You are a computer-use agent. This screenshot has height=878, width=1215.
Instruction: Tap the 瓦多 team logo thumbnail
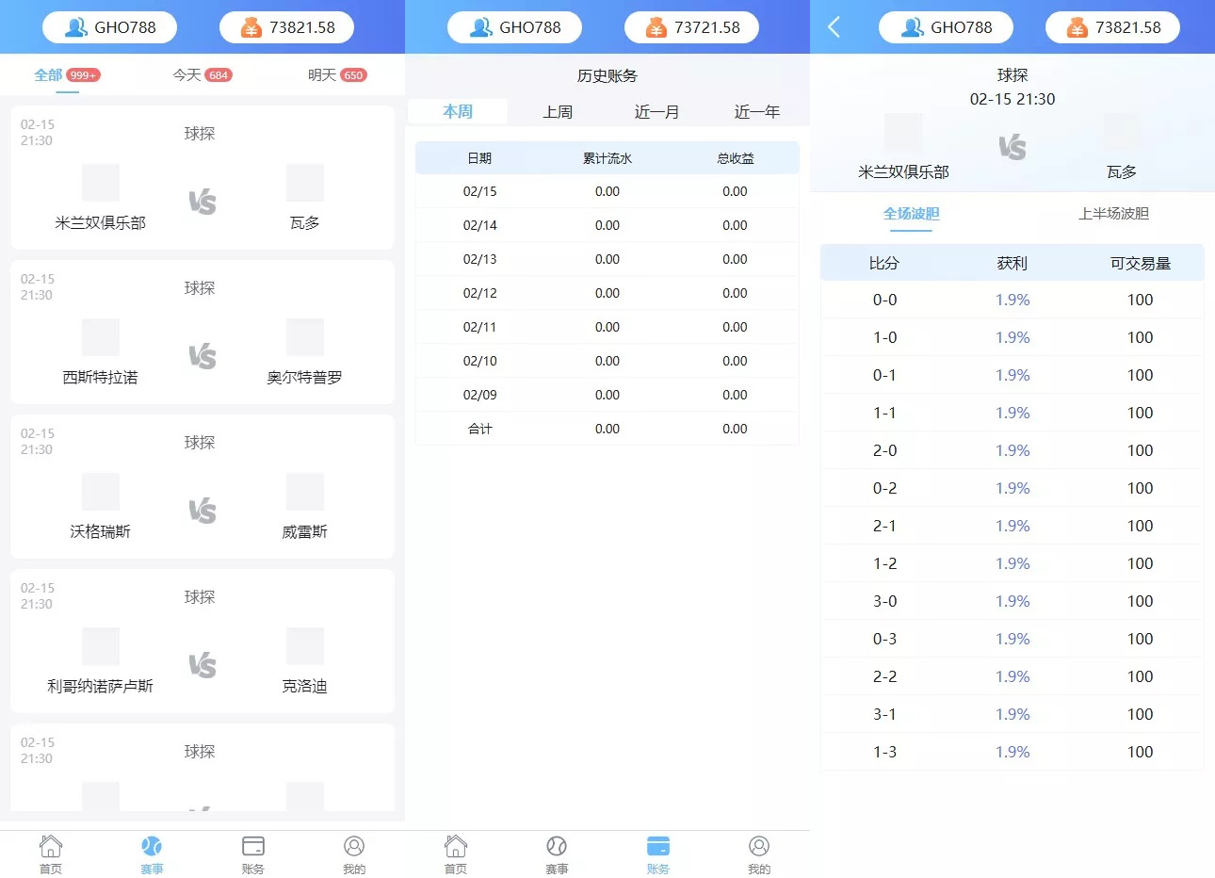[x=303, y=183]
